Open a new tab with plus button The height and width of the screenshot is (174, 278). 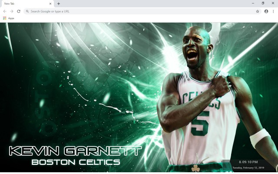(59, 3)
